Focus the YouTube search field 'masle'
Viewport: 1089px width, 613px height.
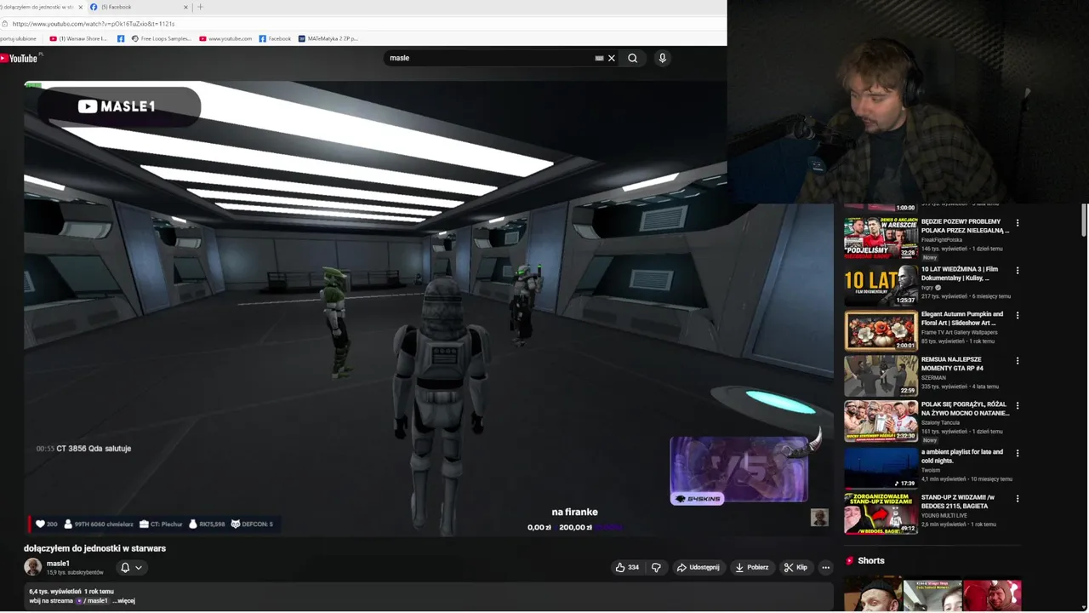(489, 58)
